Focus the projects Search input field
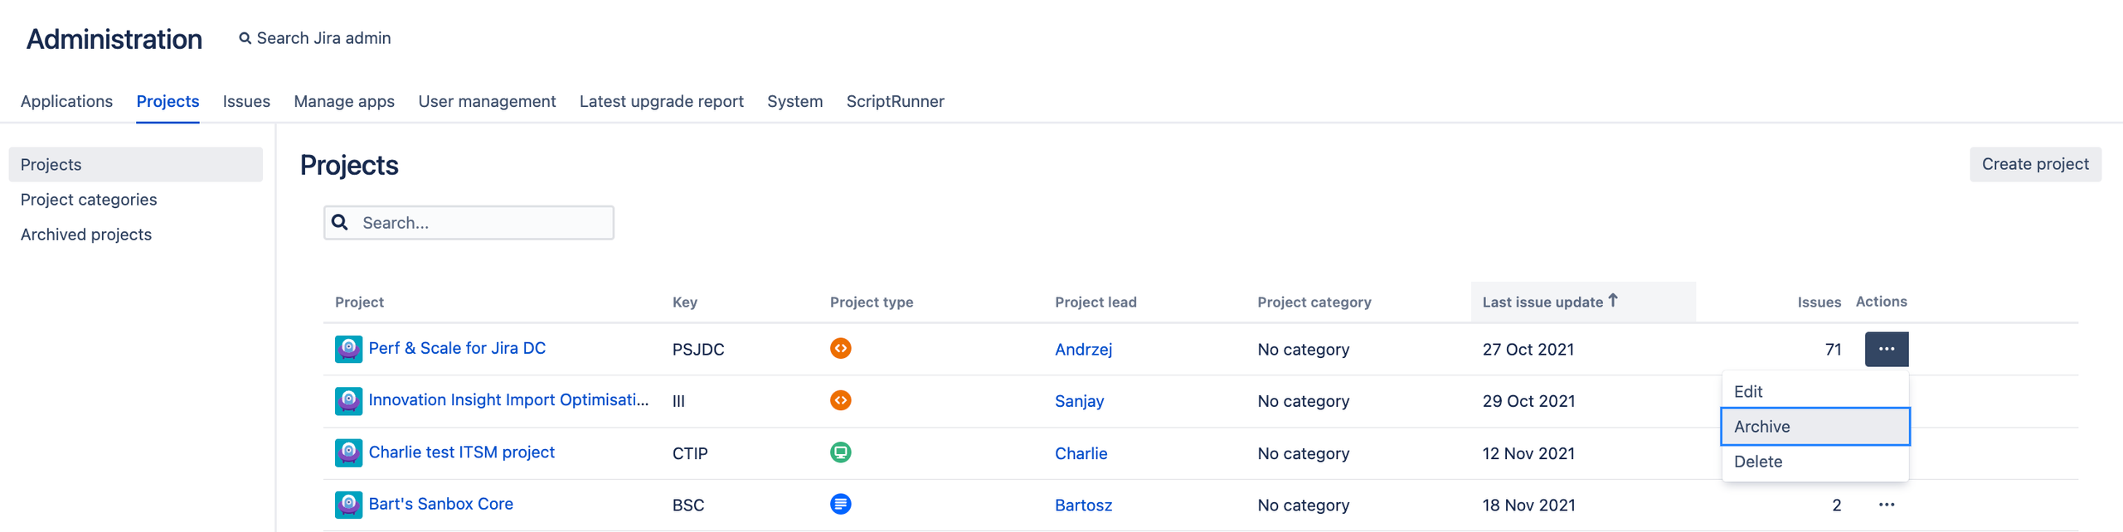The height and width of the screenshot is (532, 2123). click(481, 223)
